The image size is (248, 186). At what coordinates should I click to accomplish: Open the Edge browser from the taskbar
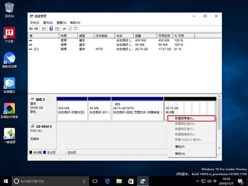coord(107,181)
